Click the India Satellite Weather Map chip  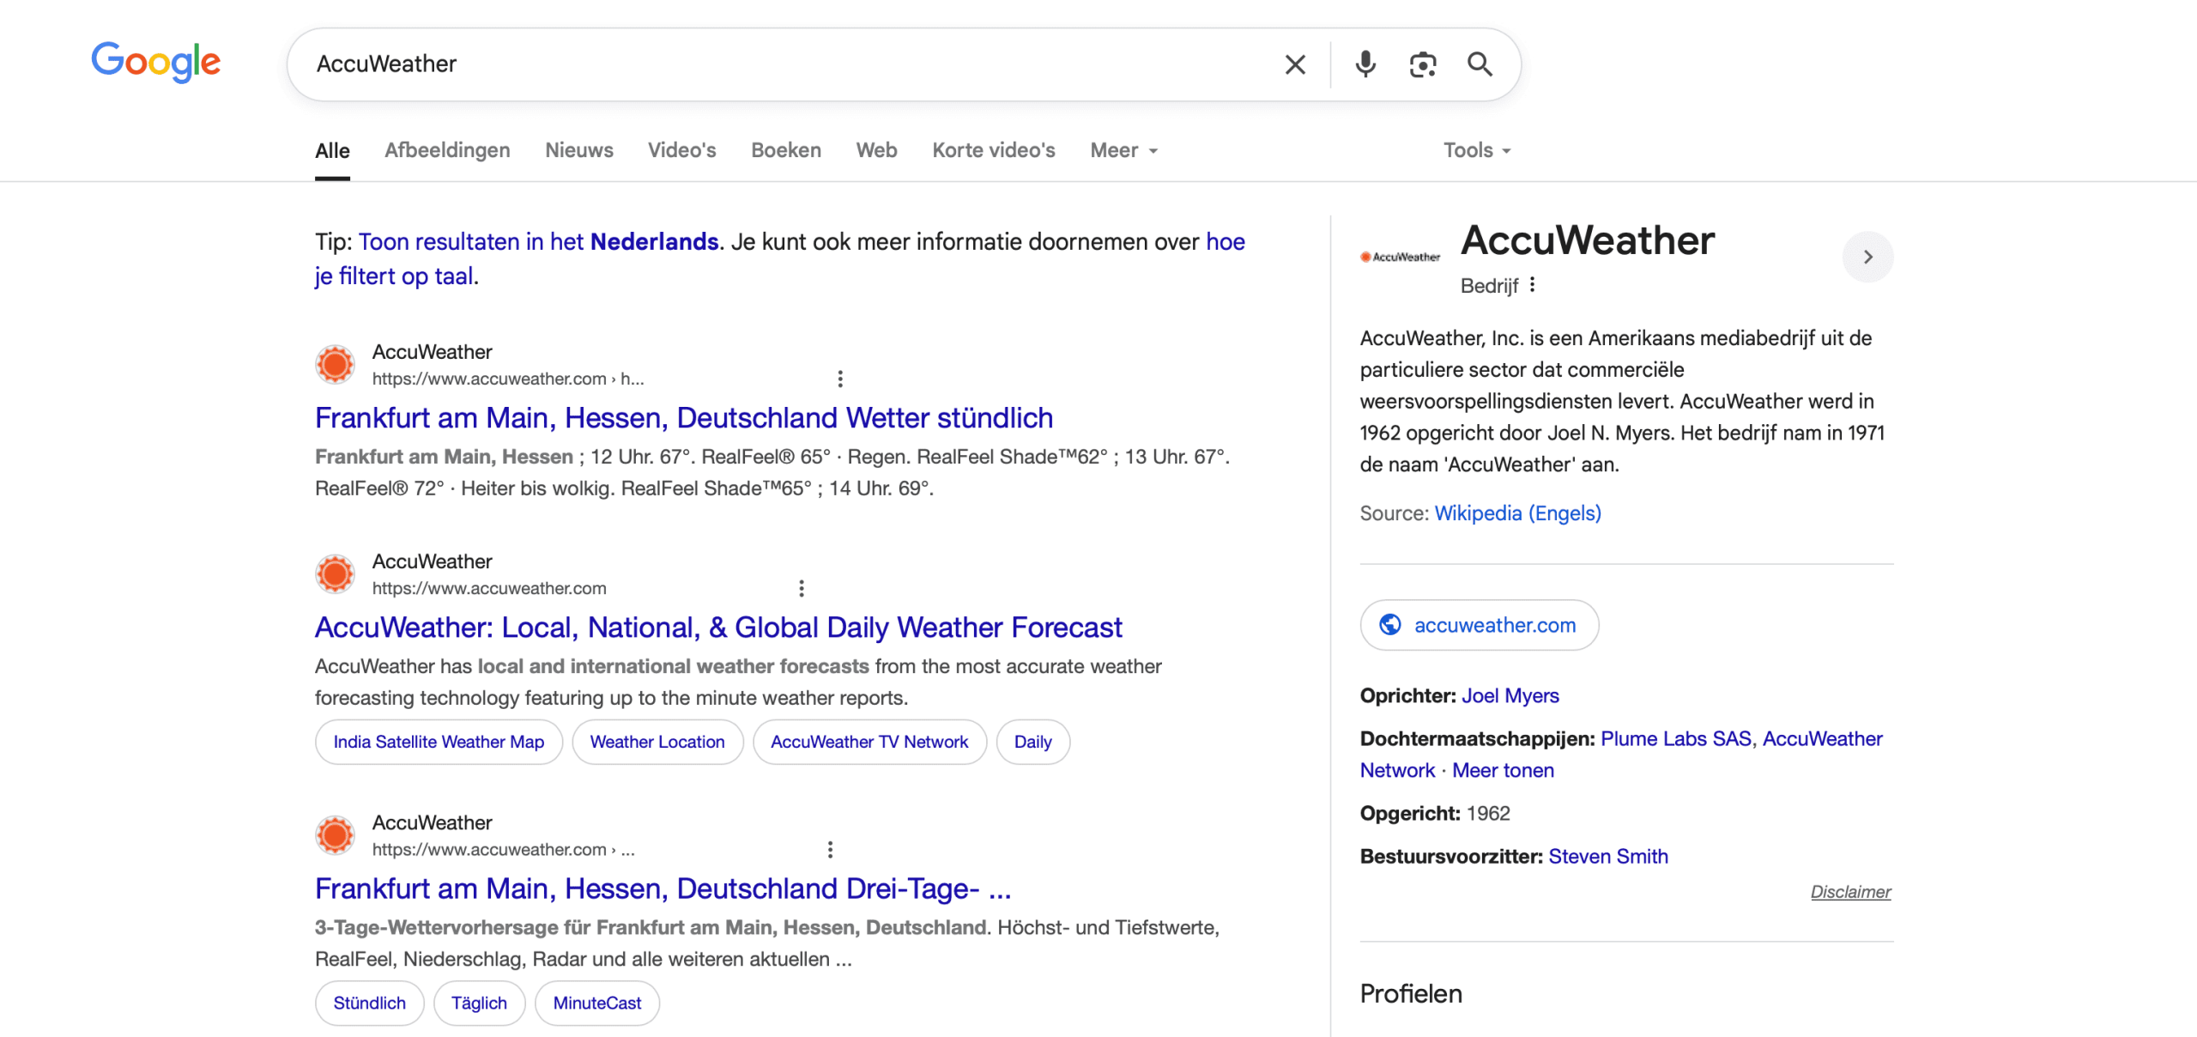coord(439,742)
